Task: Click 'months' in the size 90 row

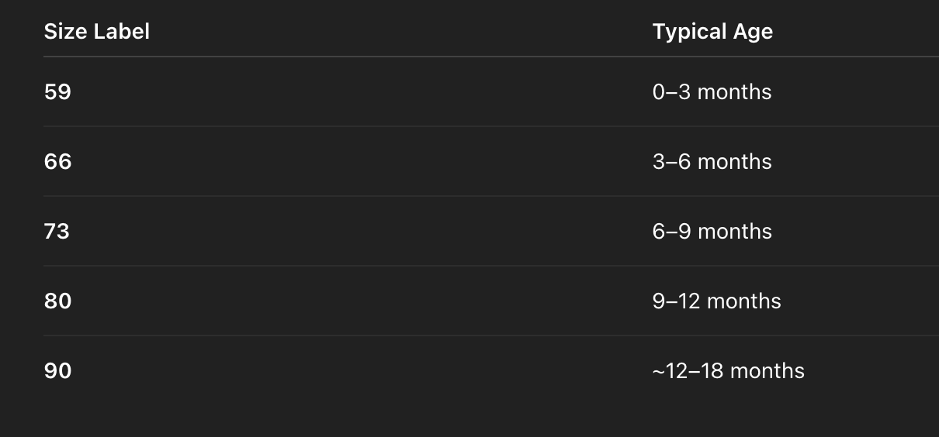Action: click(767, 371)
